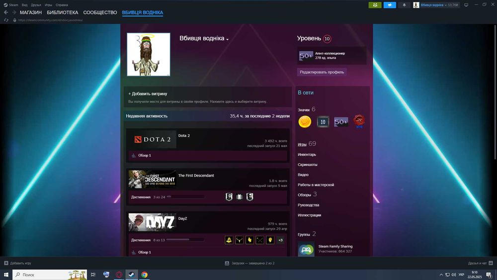The height and width of the screenshot is (280, 497).
Task: Open the Видео link
Action: click(x=303, y=175)
